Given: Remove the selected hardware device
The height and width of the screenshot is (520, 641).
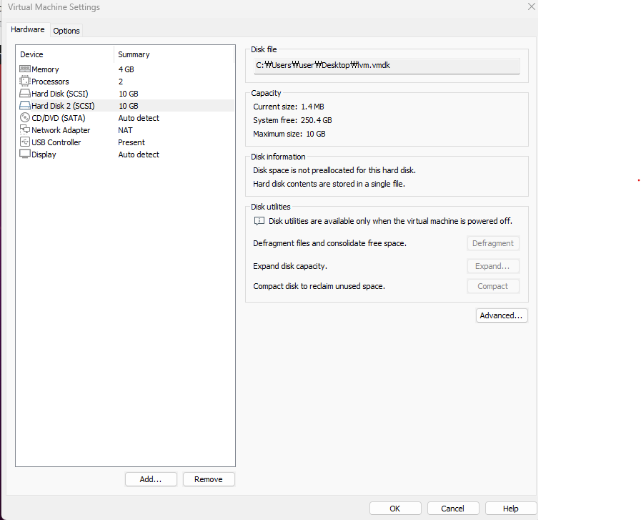Looking at the screenshot, I should [x=209, y=479].
